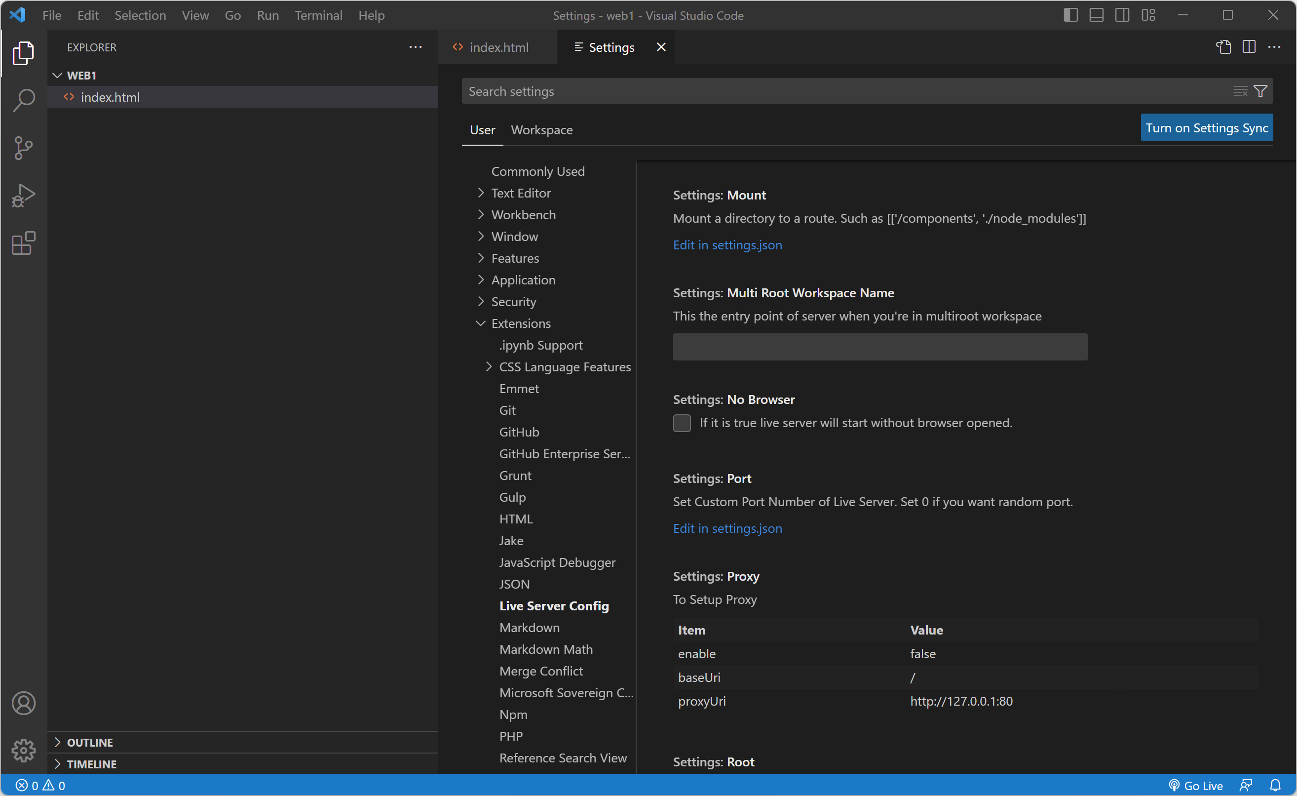Image resolution: width=1297 pixels, height=796 pixels.
Task: Open the Search view in activity bar
Action: [23, 100]
